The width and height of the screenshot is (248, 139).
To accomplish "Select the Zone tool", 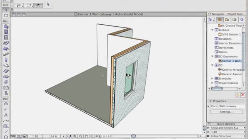I will 6,88.
